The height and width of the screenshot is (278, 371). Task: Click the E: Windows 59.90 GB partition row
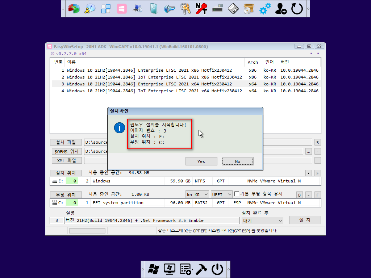[185, 181]
